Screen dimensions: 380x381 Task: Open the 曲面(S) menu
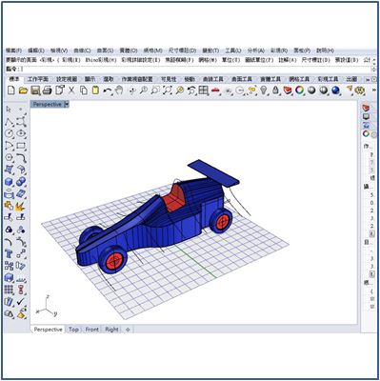click(105, 50)
